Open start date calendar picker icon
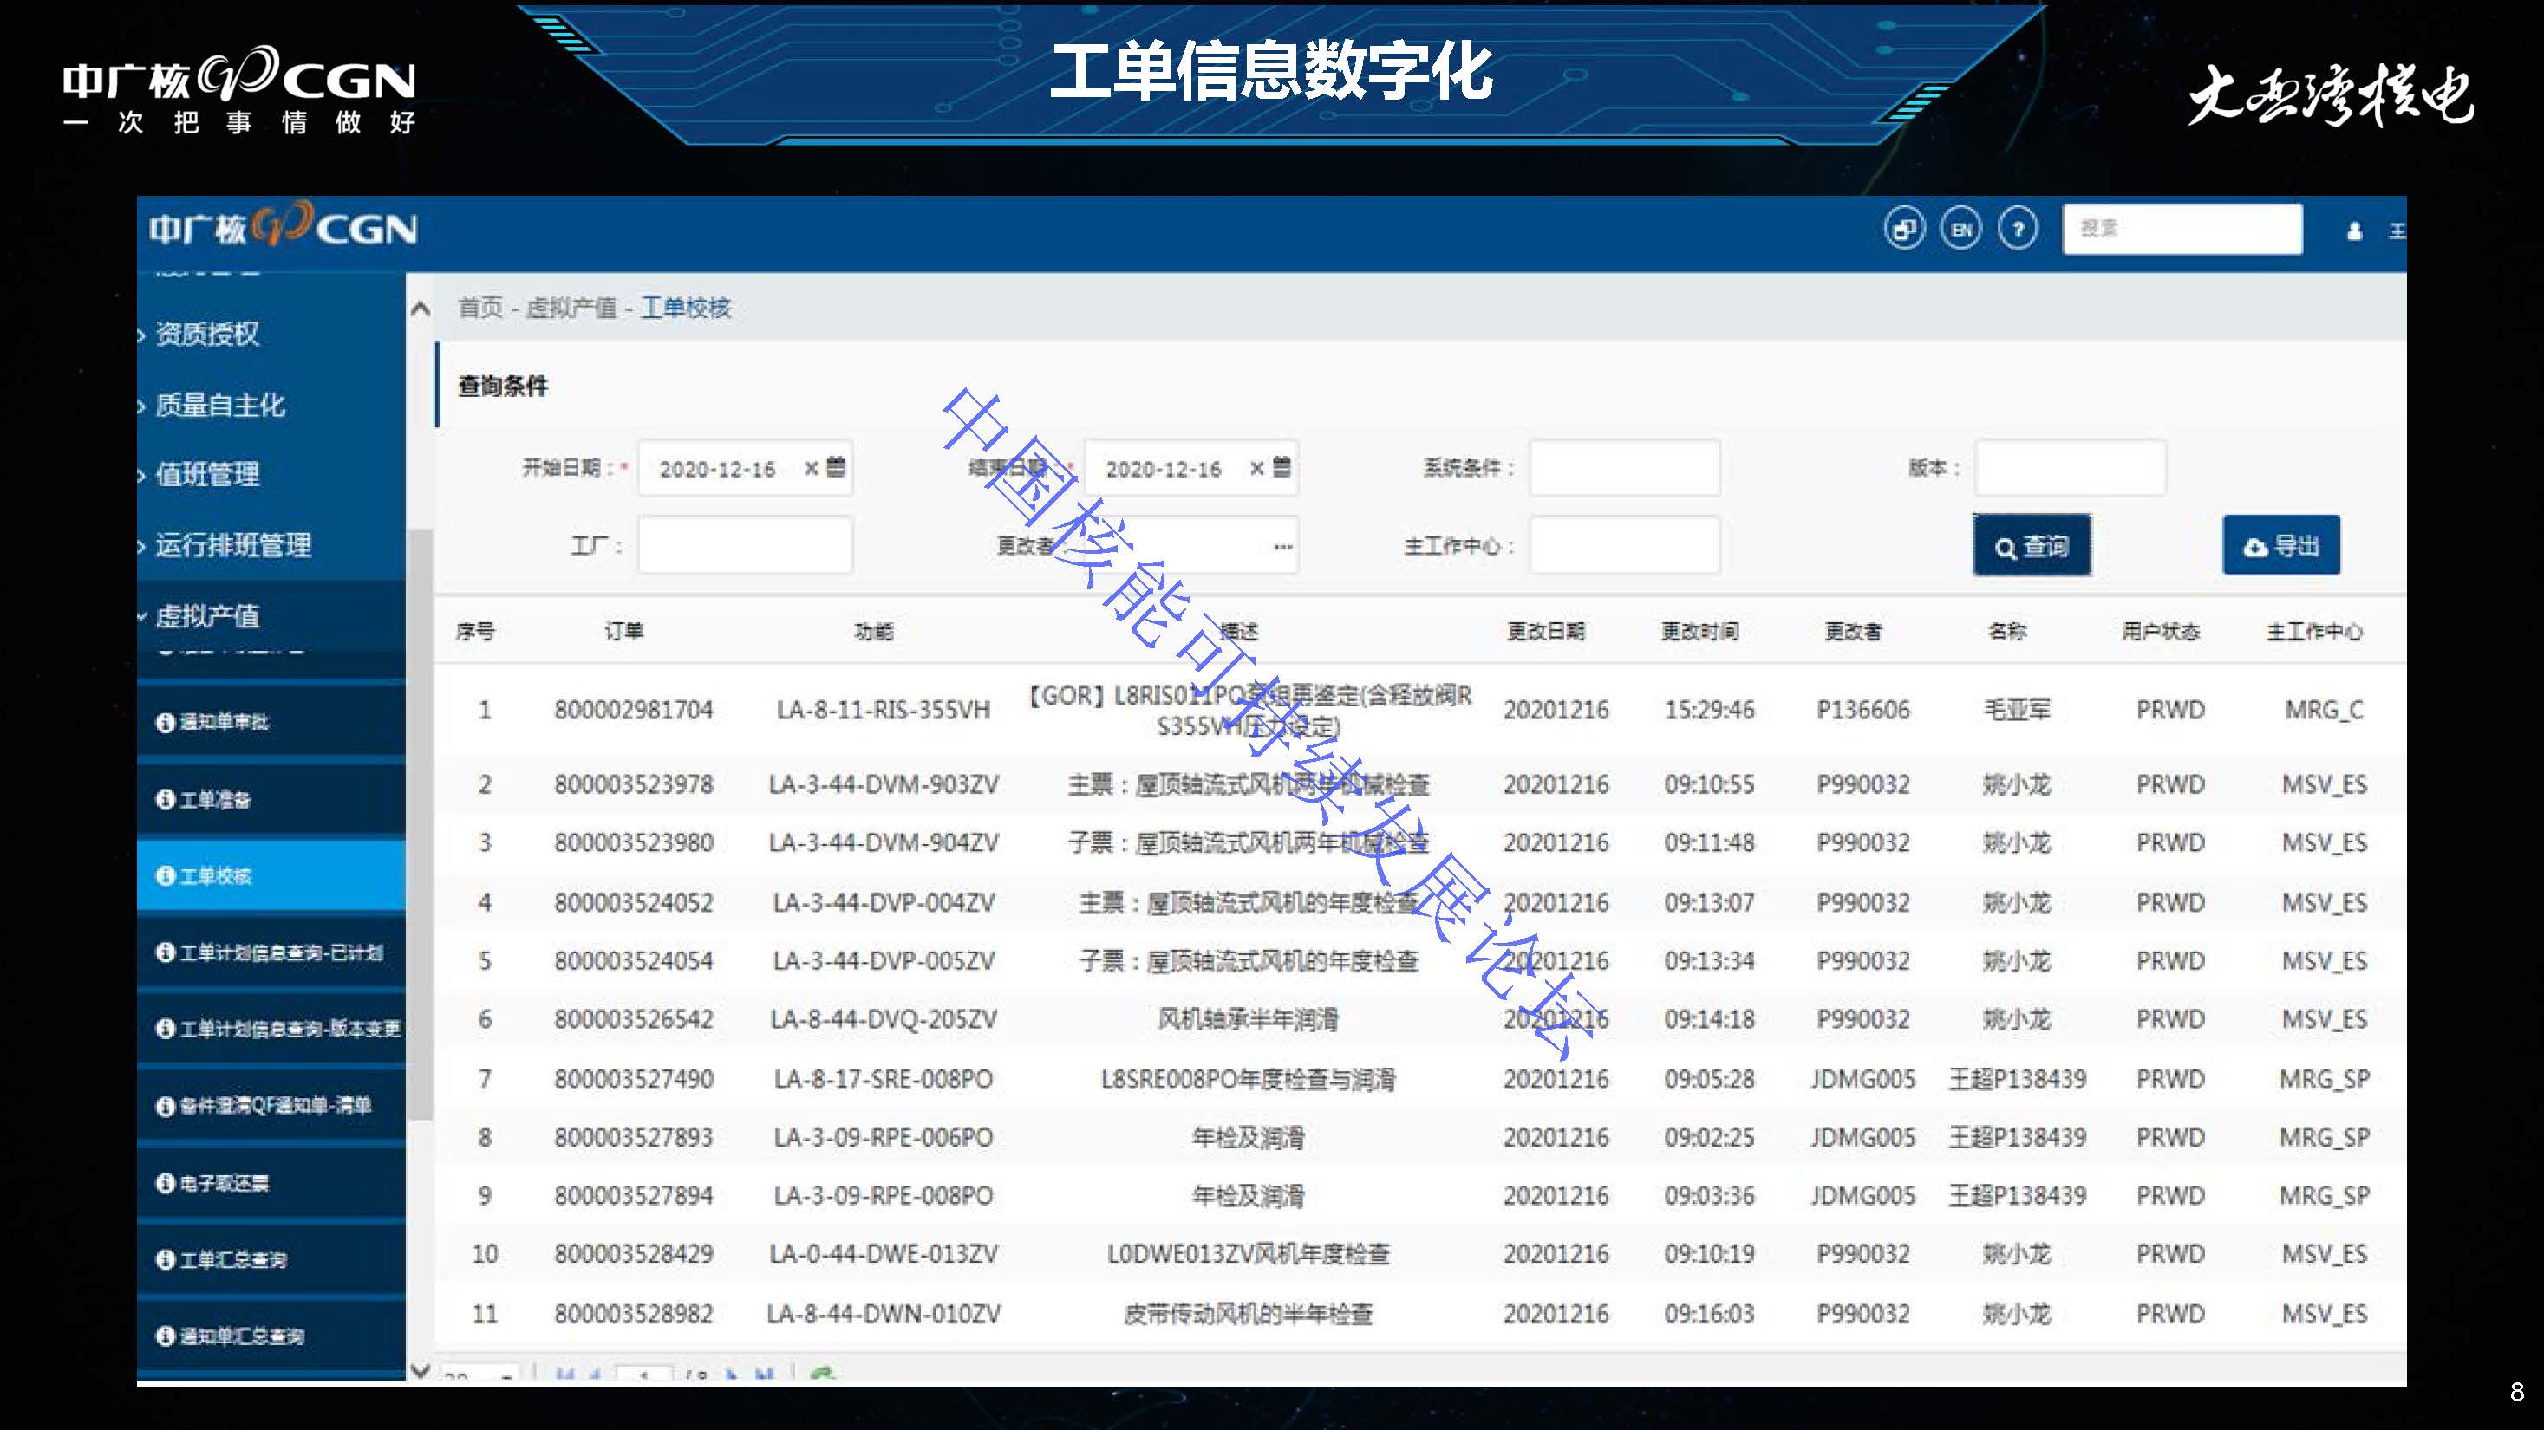Viewport: 2544px width, 1430px height. point(836,467)
